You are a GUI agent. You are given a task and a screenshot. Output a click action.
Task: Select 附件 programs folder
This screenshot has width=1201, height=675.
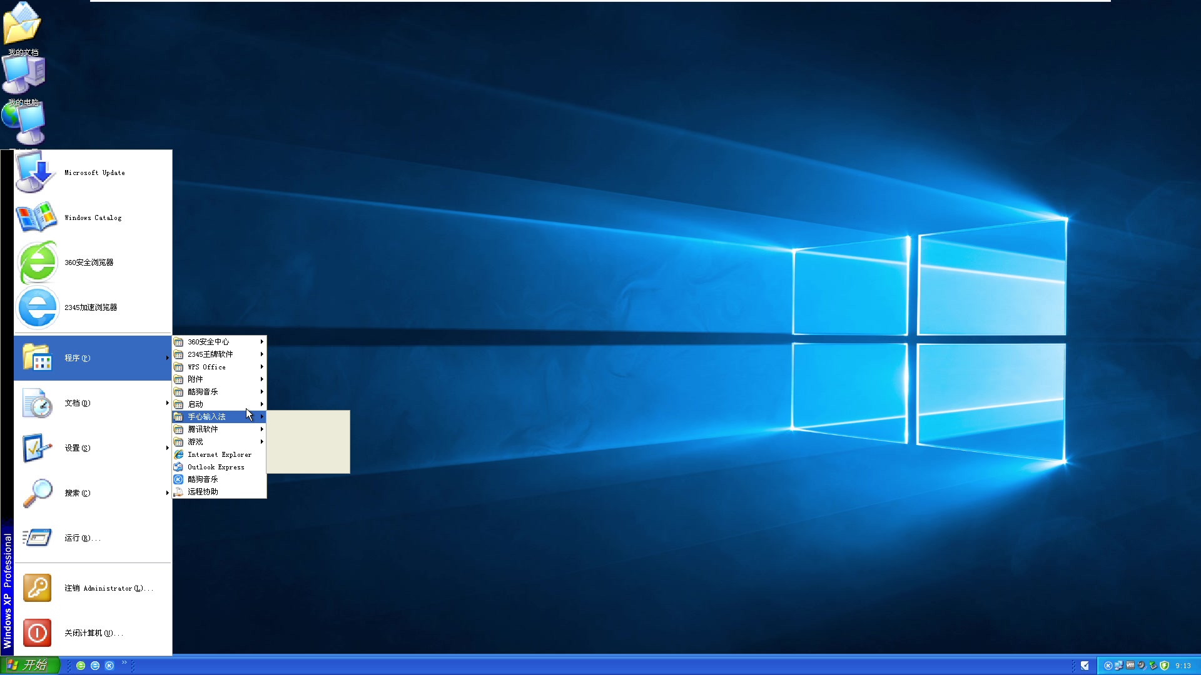coord(218,379)
